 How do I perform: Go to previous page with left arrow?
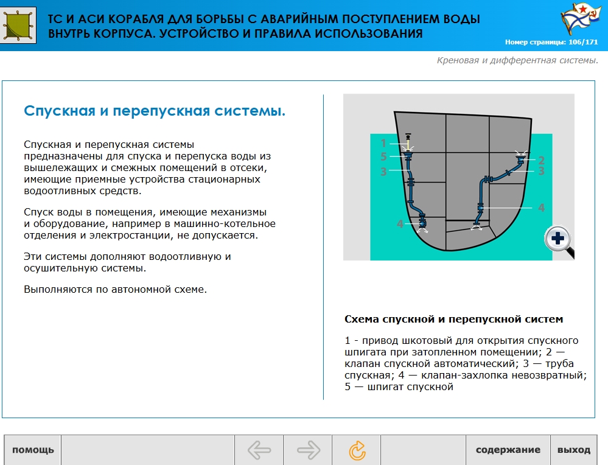(x=259, y=450)
